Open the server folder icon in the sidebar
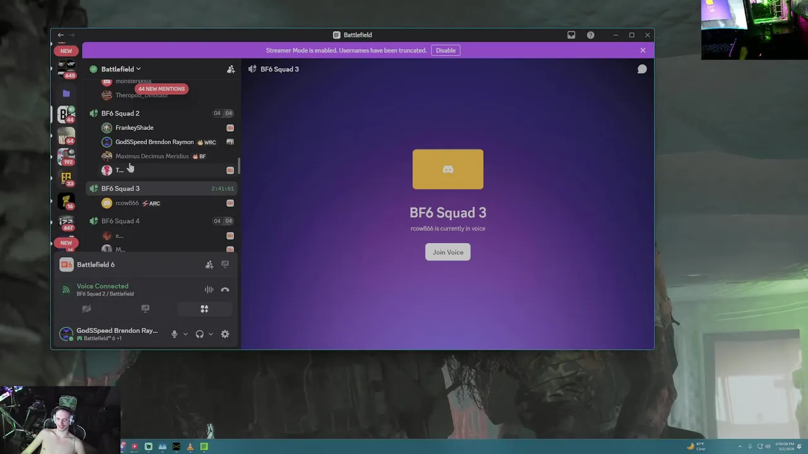The height and width of the screenshot is (454, 808). [x=66, y=93]
